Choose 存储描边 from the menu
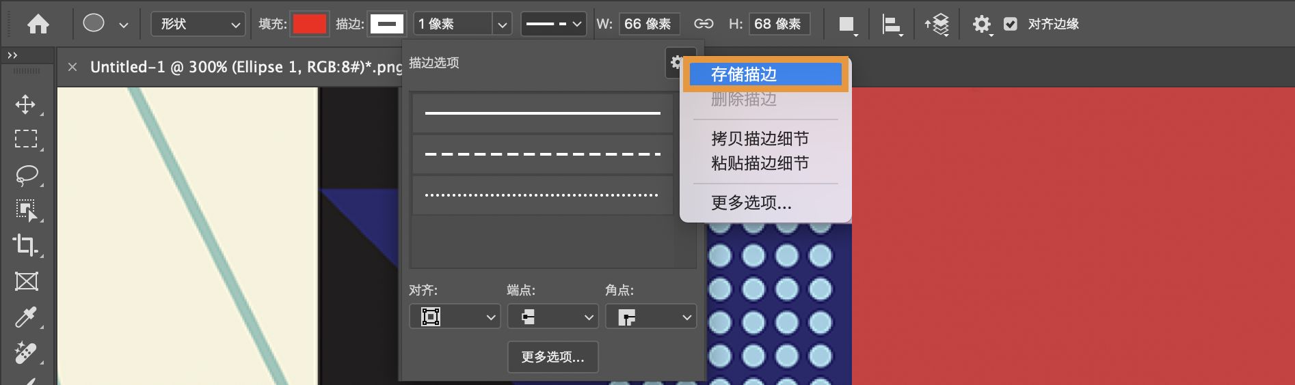The width and height of the screenshot is (1295, 385). tap(765, 74)
